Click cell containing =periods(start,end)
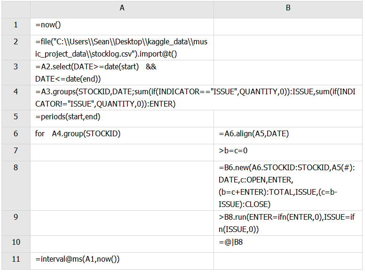The image size is (365, 273). pos(122,118)
